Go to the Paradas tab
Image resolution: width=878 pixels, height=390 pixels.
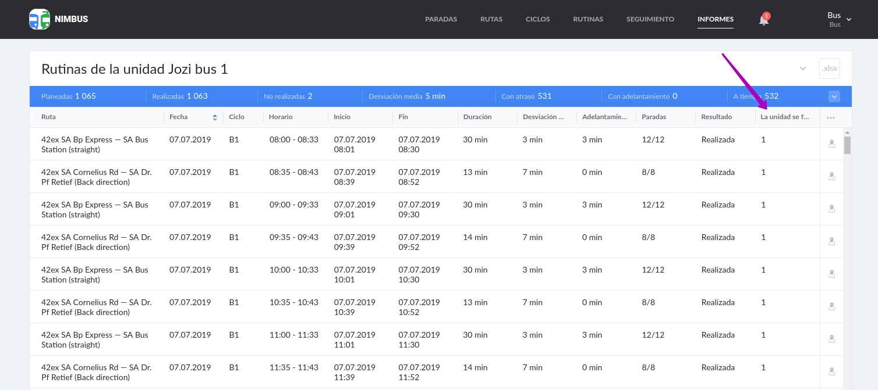(x=441, y=19)
